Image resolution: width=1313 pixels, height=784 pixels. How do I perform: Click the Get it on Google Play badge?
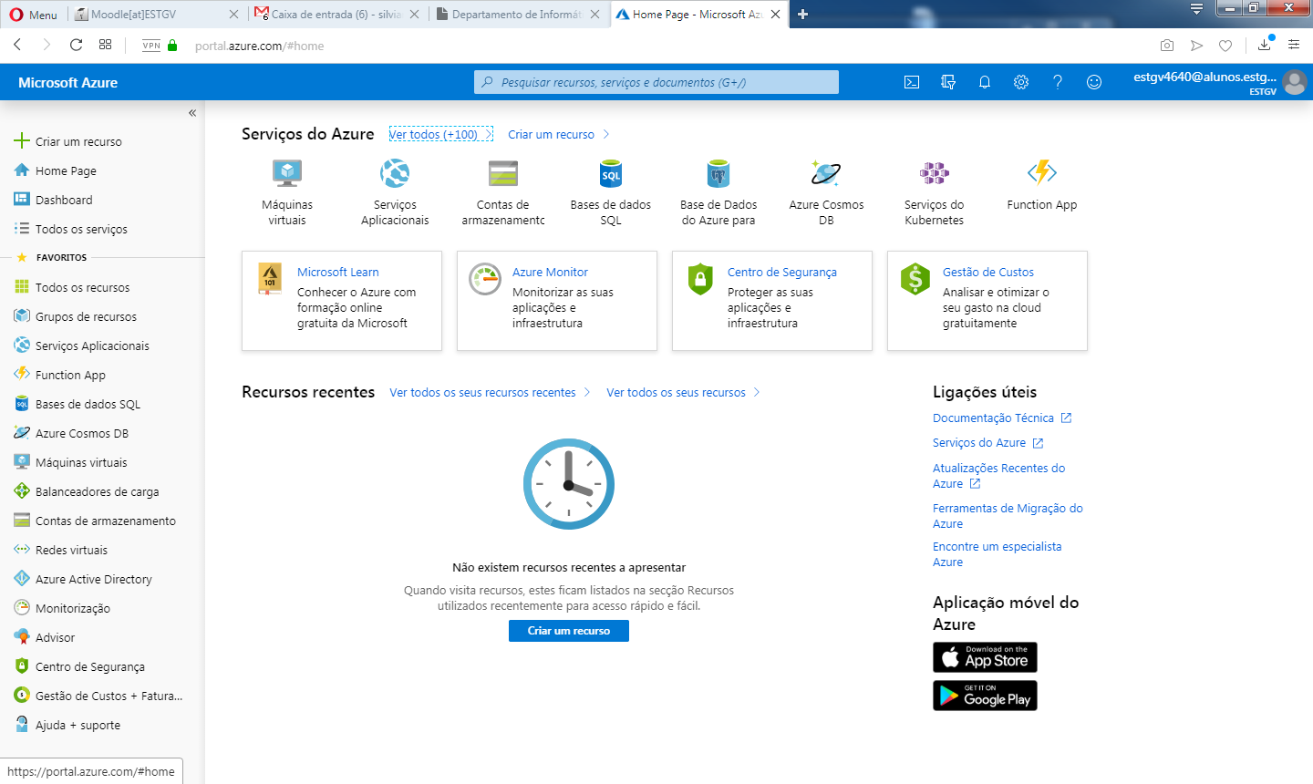click(985, 696)
